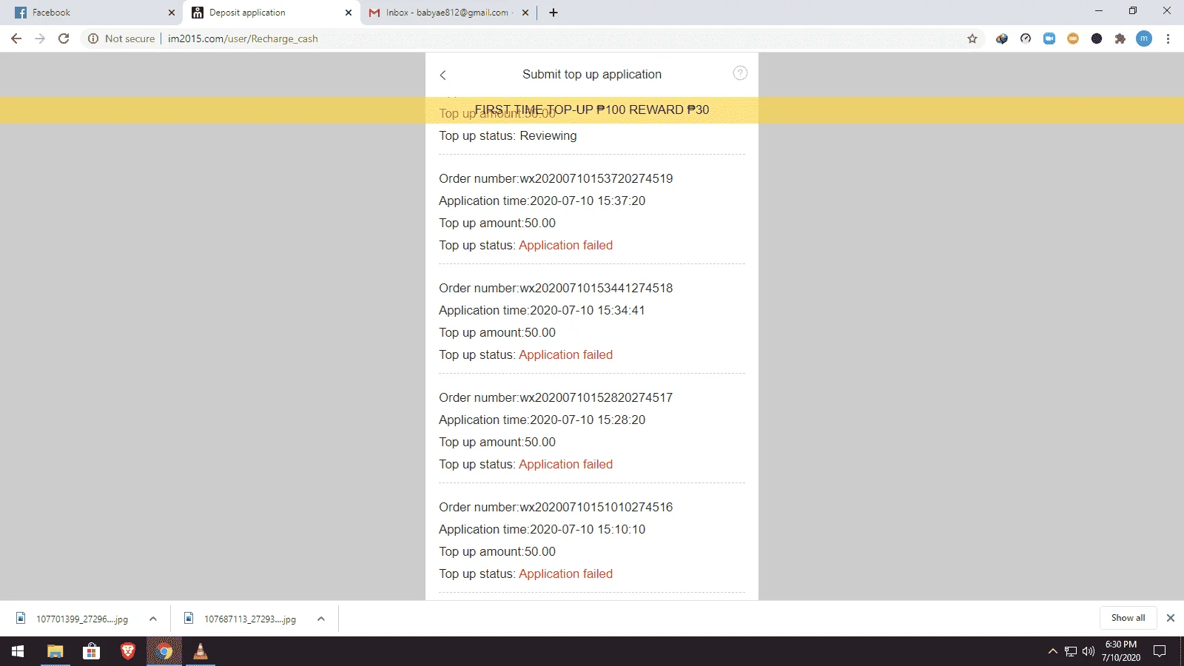Open the Extensions puzzle piece menu

click(1120, 38)
